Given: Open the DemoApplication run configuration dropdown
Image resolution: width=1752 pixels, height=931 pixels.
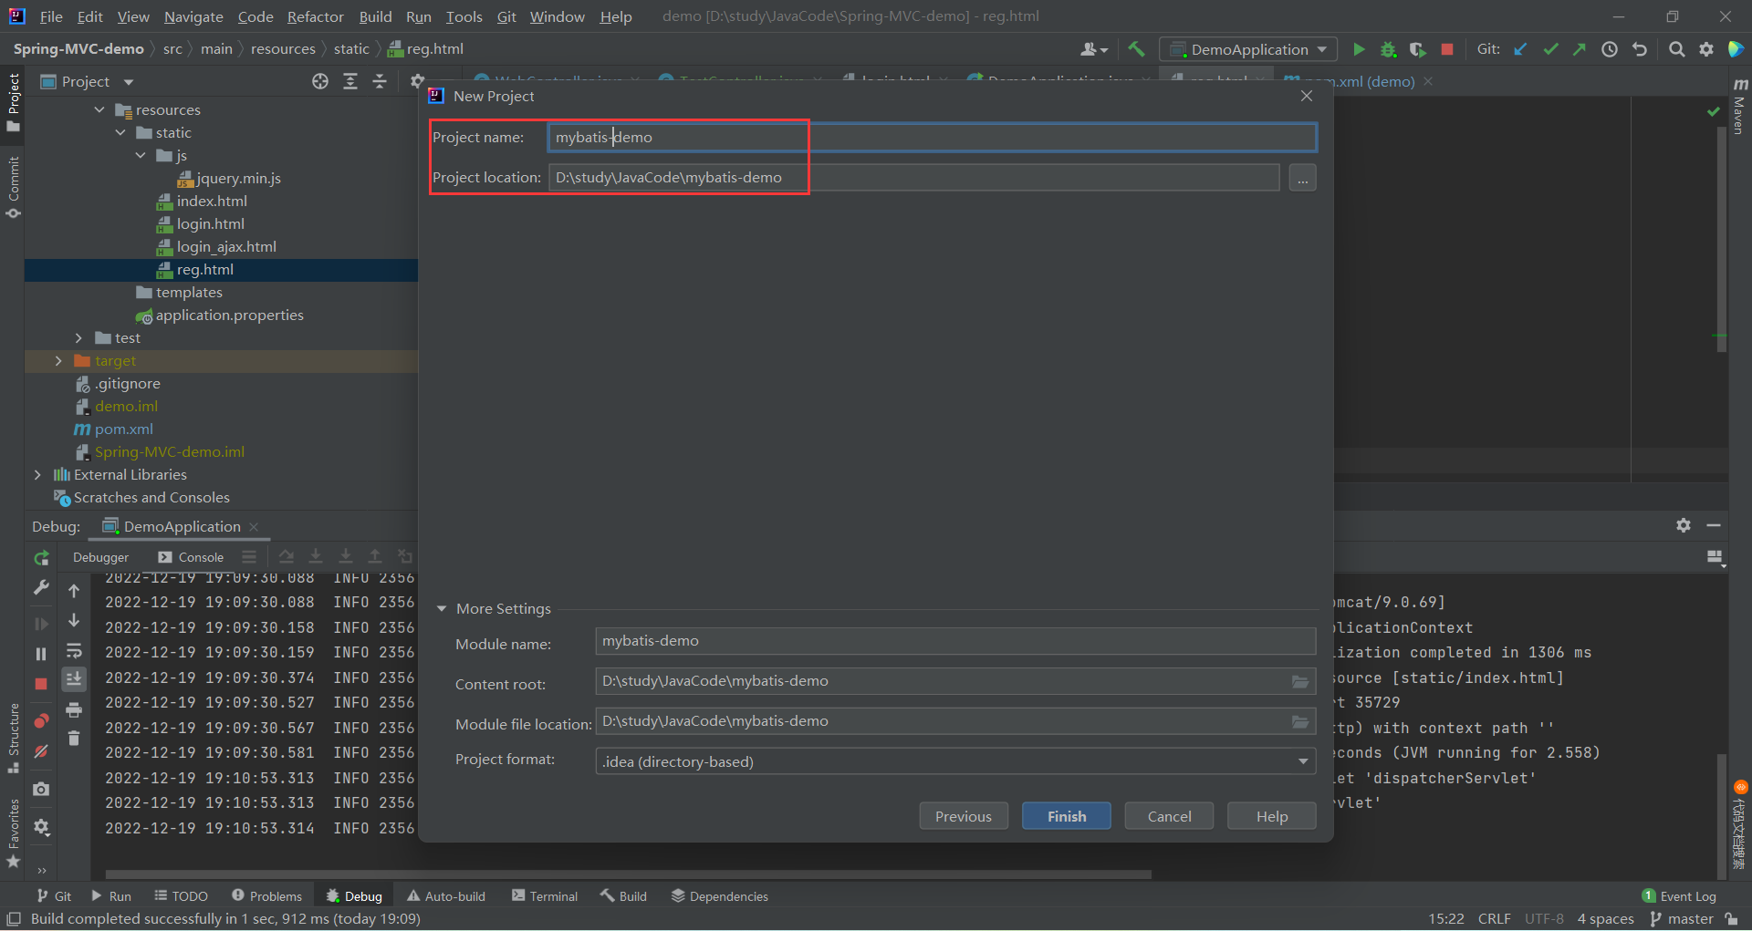Looking at the screenshot, I should 1248,49.
